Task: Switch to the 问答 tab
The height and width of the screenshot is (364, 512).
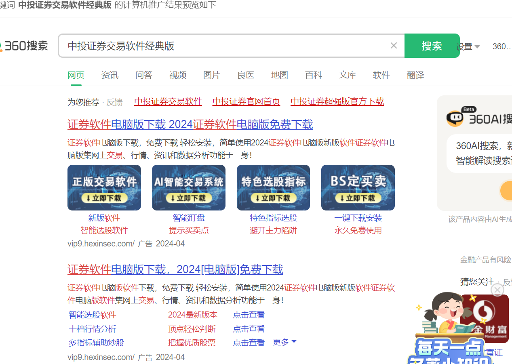Action: pos(144,75)
